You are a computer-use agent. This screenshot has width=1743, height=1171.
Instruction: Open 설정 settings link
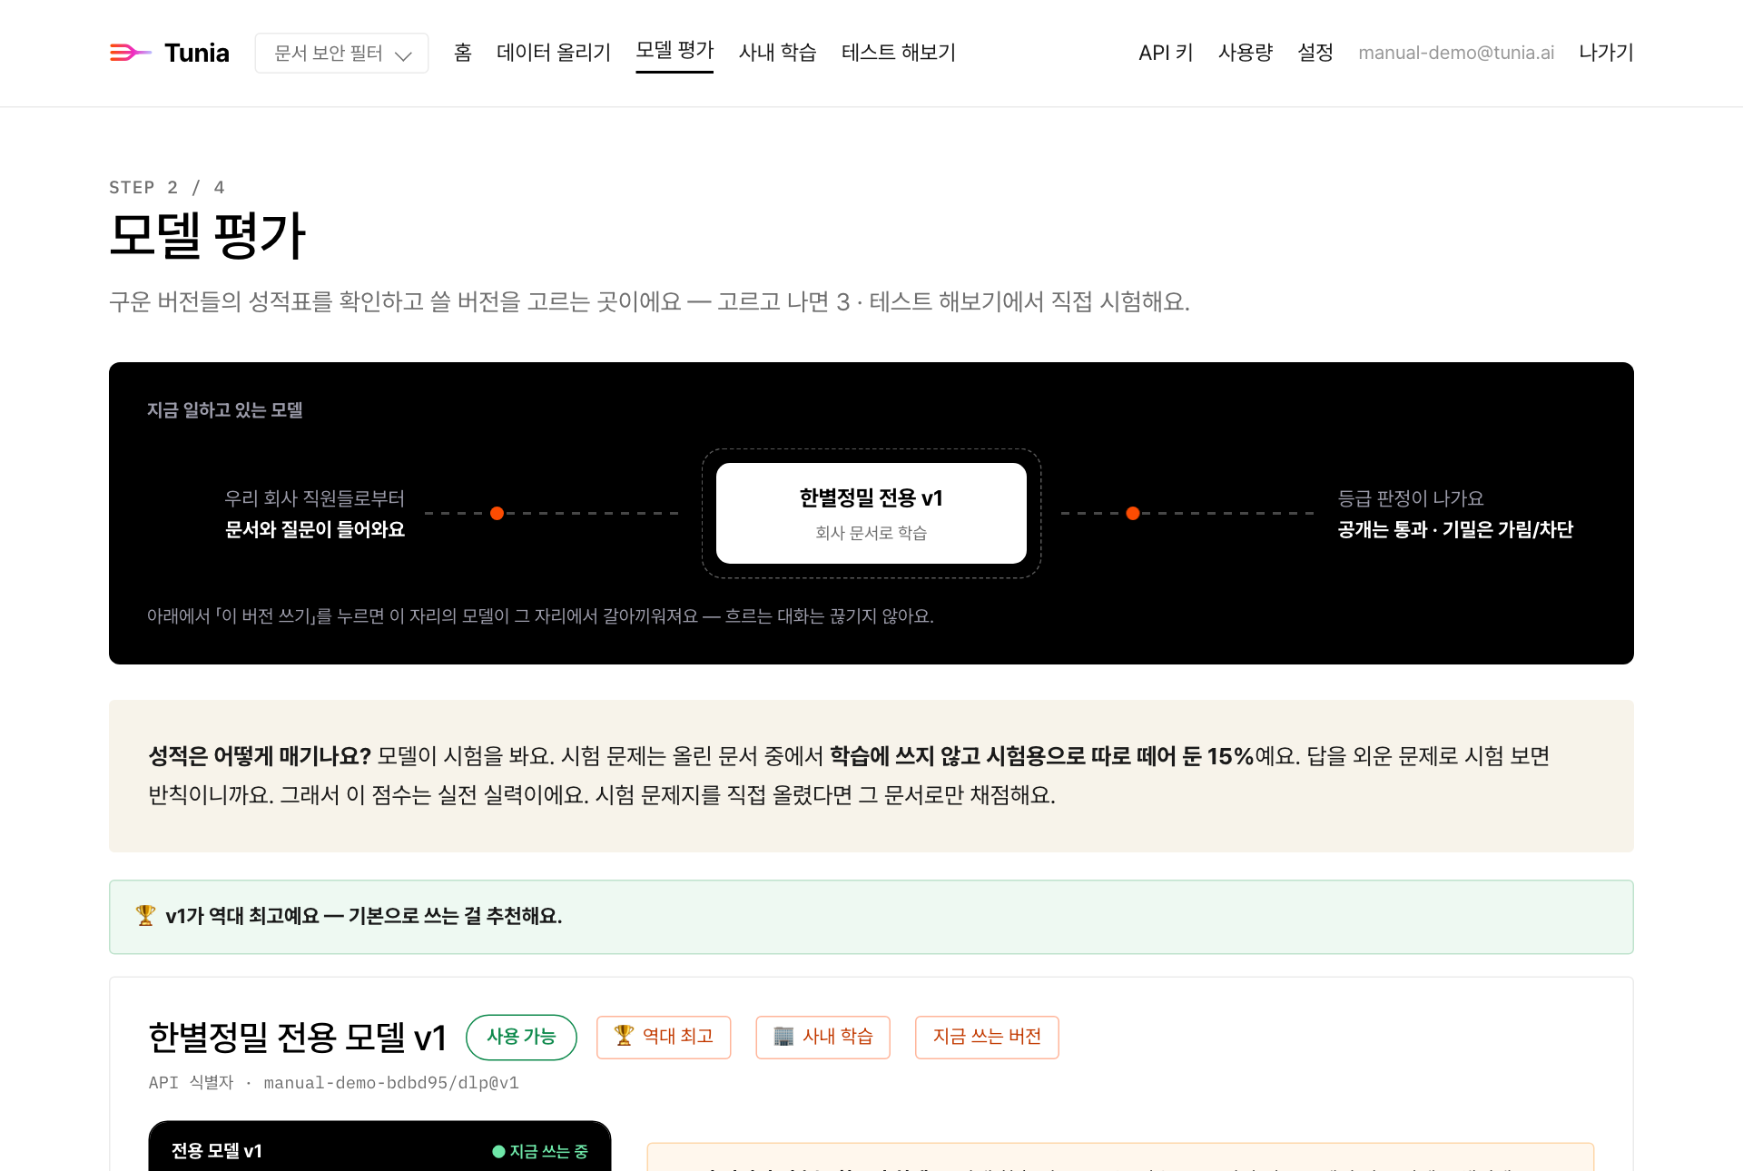click(x=1315, y=53)
